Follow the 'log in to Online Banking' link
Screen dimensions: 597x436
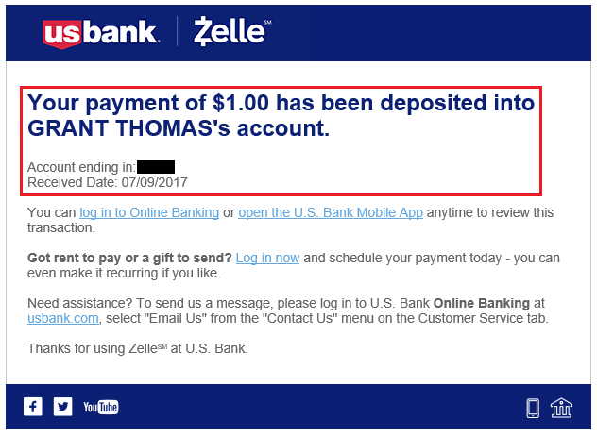149,212
